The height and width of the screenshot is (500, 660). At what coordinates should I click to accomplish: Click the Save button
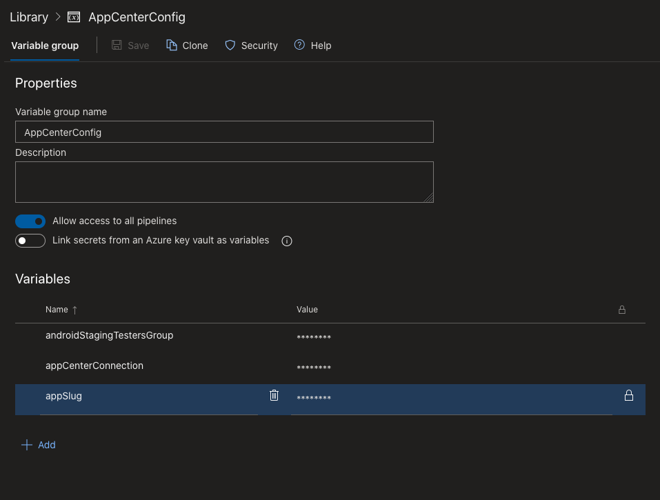130,46
